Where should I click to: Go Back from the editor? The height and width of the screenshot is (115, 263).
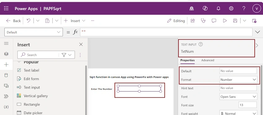pos(13,21)
